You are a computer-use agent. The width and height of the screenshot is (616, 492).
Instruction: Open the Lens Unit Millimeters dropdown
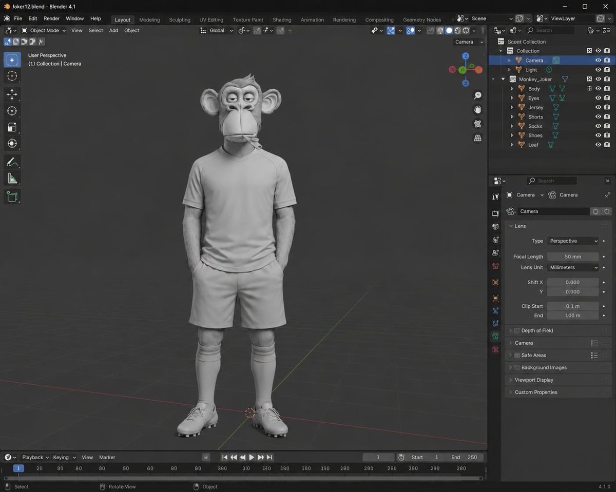click(573, 267)
